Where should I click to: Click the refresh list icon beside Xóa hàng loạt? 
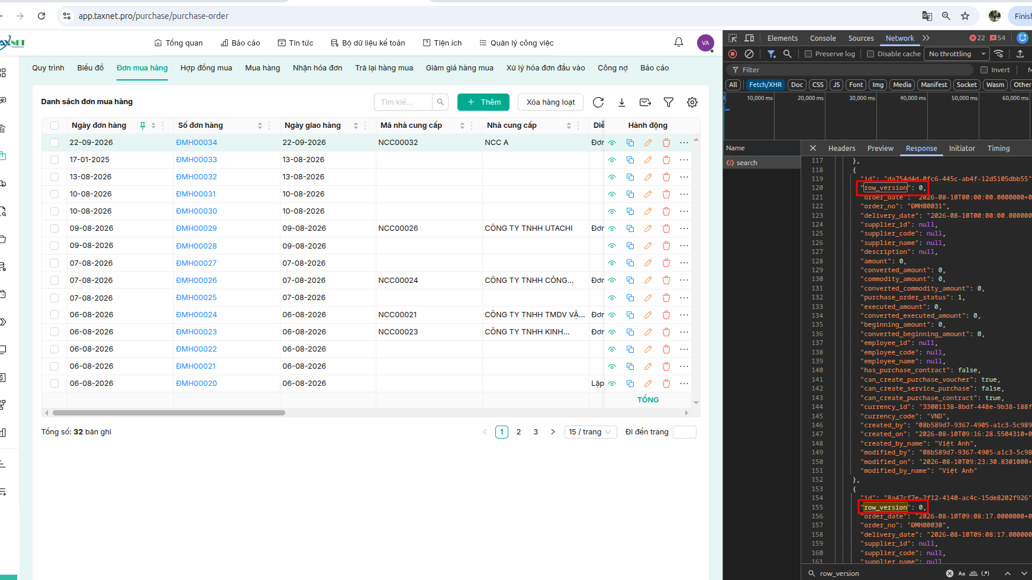click(x=598, y=102)
